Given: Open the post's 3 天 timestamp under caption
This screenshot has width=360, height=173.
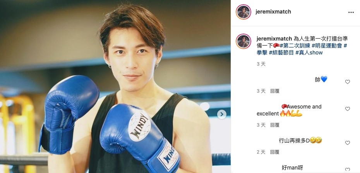Looking at the screenshot, I should [261, 64].
